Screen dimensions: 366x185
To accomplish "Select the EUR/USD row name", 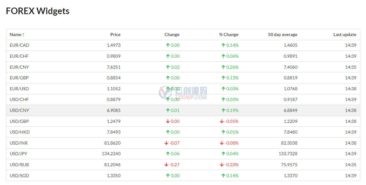I will pyautogui.click(x=19, y=89).
